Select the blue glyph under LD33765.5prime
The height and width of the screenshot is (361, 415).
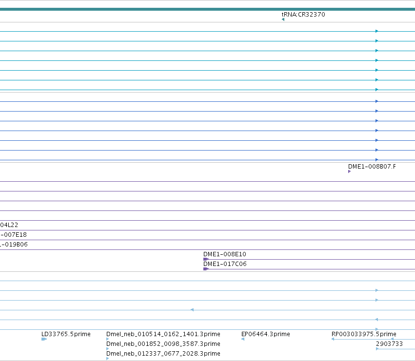44,339
